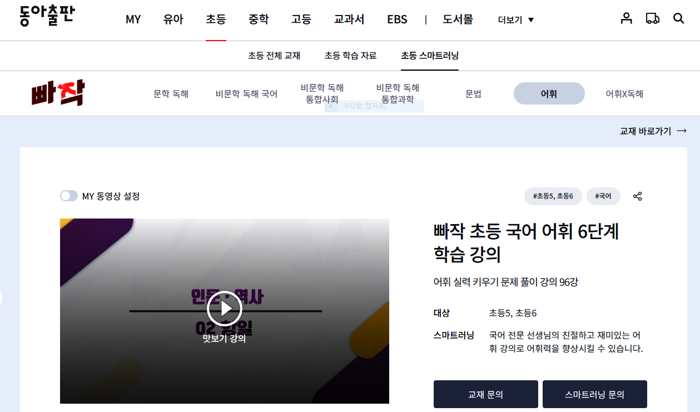The image size is (700, 412).
Task: Open the 더보기 dropdown menu
Action: [x=510, y=18]
